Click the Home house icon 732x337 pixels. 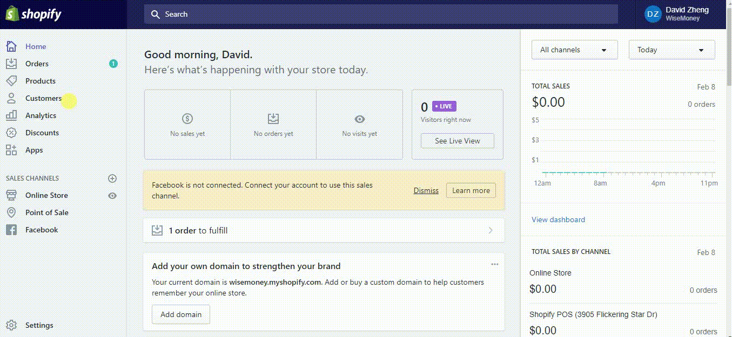[11, 46]
